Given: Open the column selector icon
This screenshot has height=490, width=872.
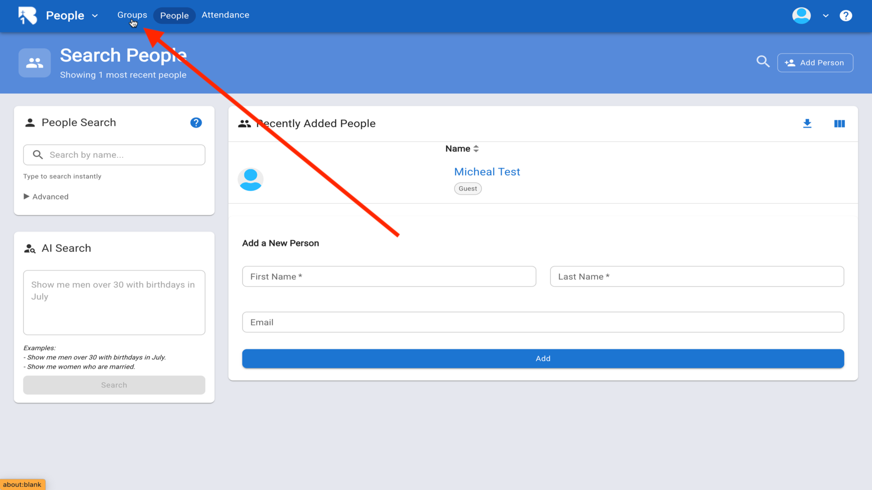Looking at the screenshot, I should coord(839,123).
